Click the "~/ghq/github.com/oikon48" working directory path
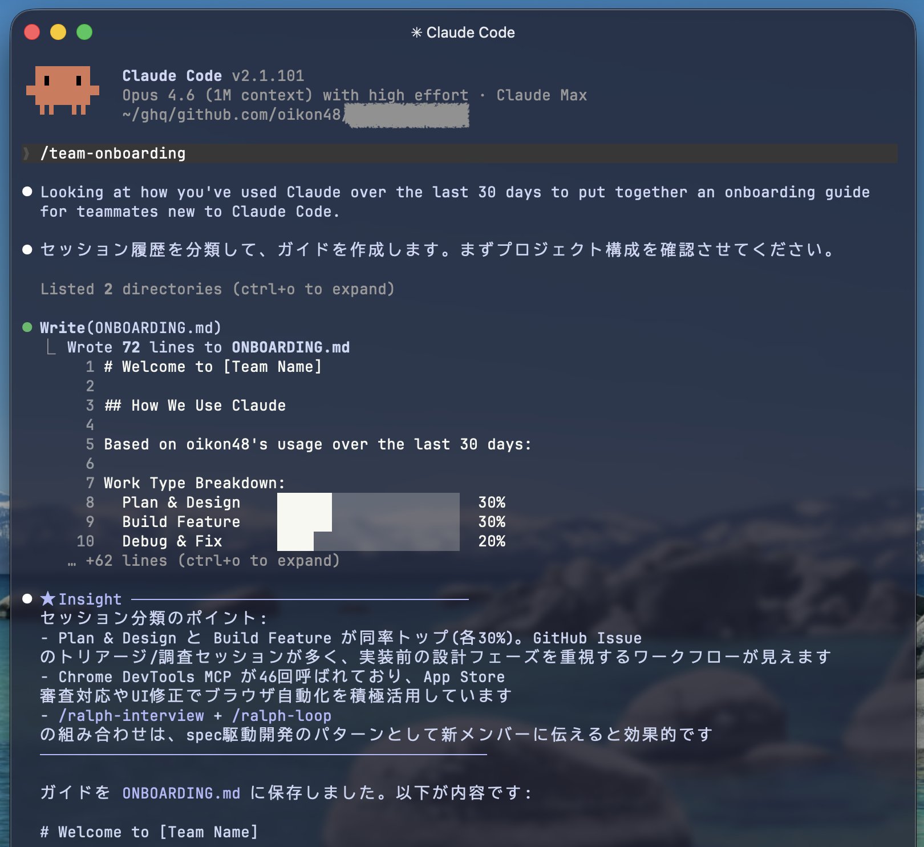This screenshot has width=924, height=847. pyautogui.click(x=232, y=115)
